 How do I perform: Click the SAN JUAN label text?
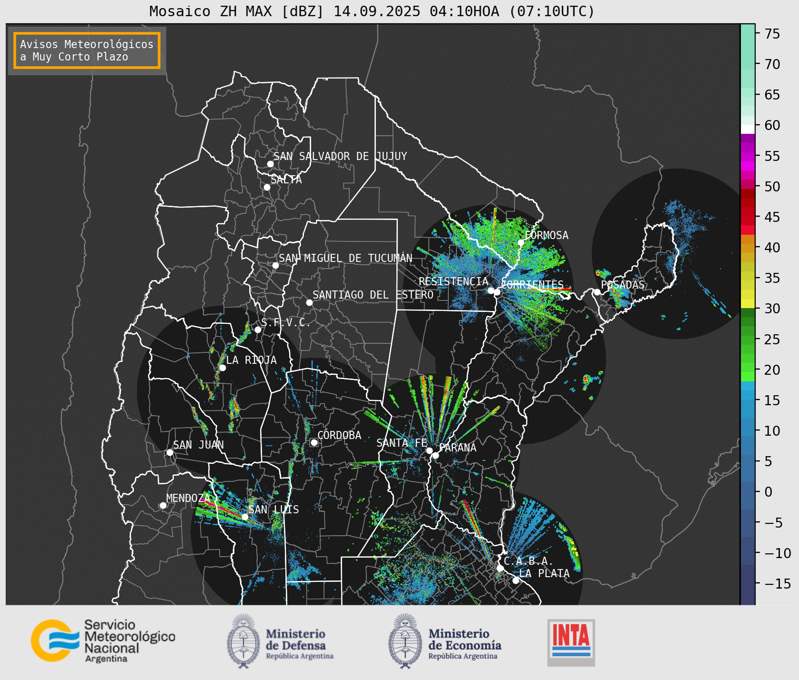pyautogui.click(x=198, y=445)
